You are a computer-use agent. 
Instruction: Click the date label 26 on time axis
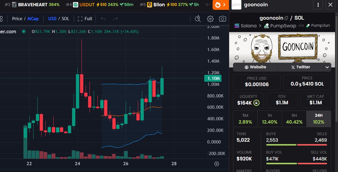click(126, 164)
